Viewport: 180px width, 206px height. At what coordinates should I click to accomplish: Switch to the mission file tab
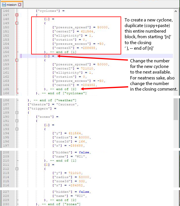tap(11, 4)
